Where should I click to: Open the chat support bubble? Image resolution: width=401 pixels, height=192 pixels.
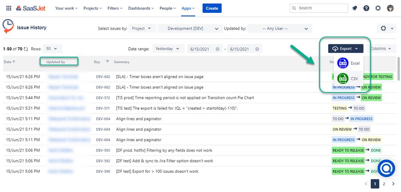point(386,168)
